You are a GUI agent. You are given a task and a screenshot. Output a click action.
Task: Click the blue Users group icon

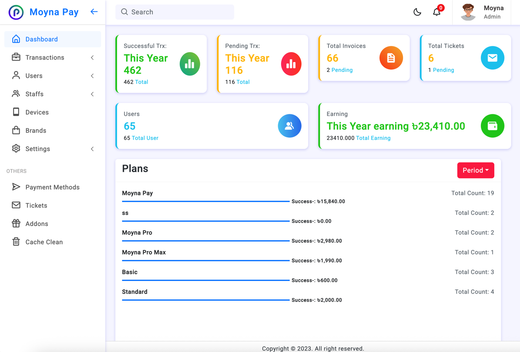point(289,126)
